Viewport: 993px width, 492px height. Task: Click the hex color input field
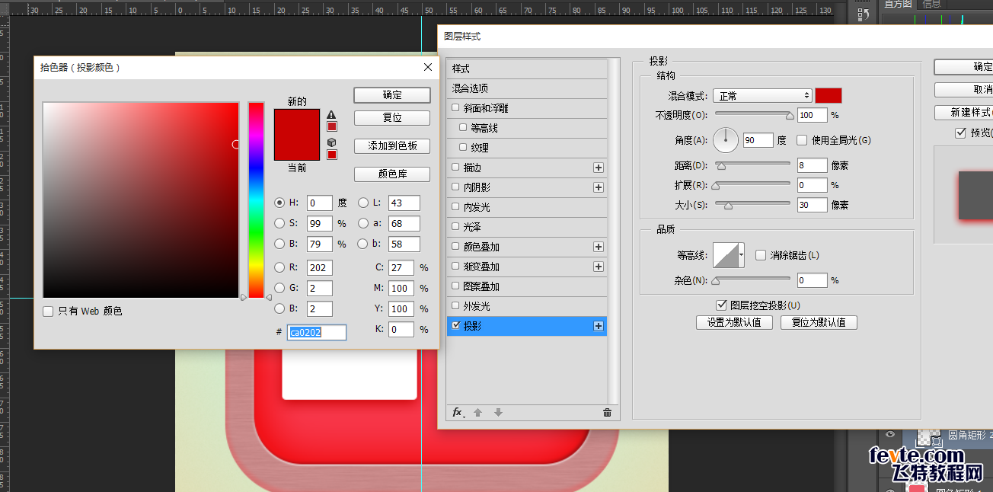point(317,332)
